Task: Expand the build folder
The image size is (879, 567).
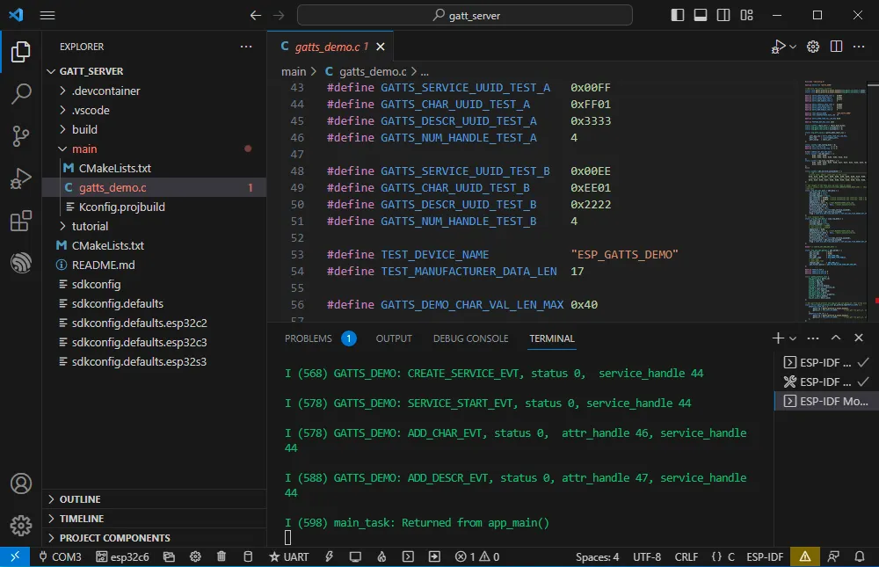Action: (x=84, y=129)
